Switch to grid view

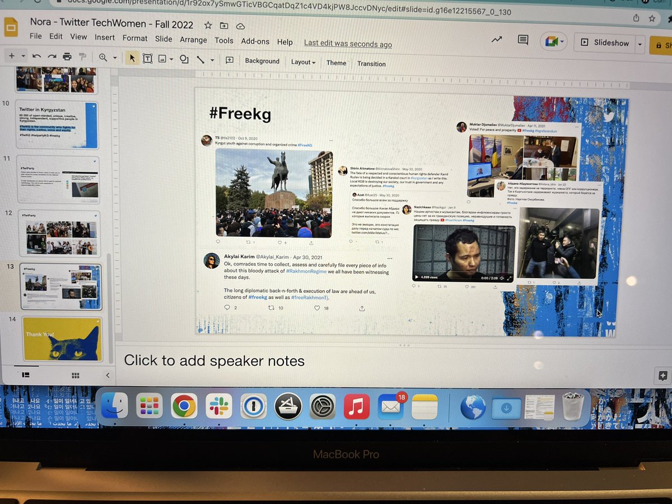point(75,375)
